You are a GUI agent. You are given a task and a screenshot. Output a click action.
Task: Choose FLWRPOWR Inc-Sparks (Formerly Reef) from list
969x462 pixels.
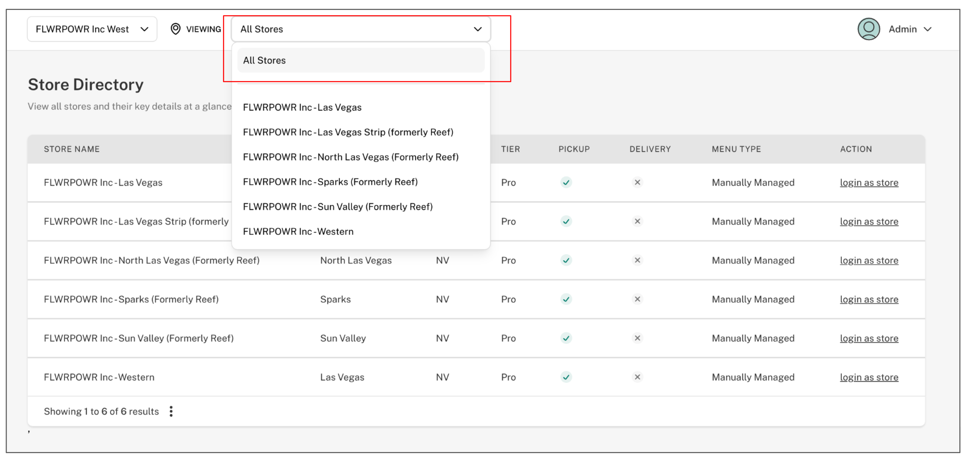tap(330, 182)
